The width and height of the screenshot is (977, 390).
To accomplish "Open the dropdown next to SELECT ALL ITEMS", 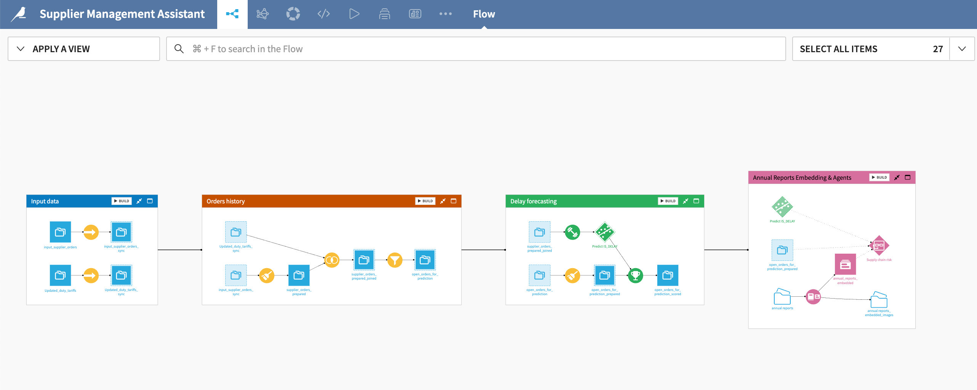I will coord(962,48).
